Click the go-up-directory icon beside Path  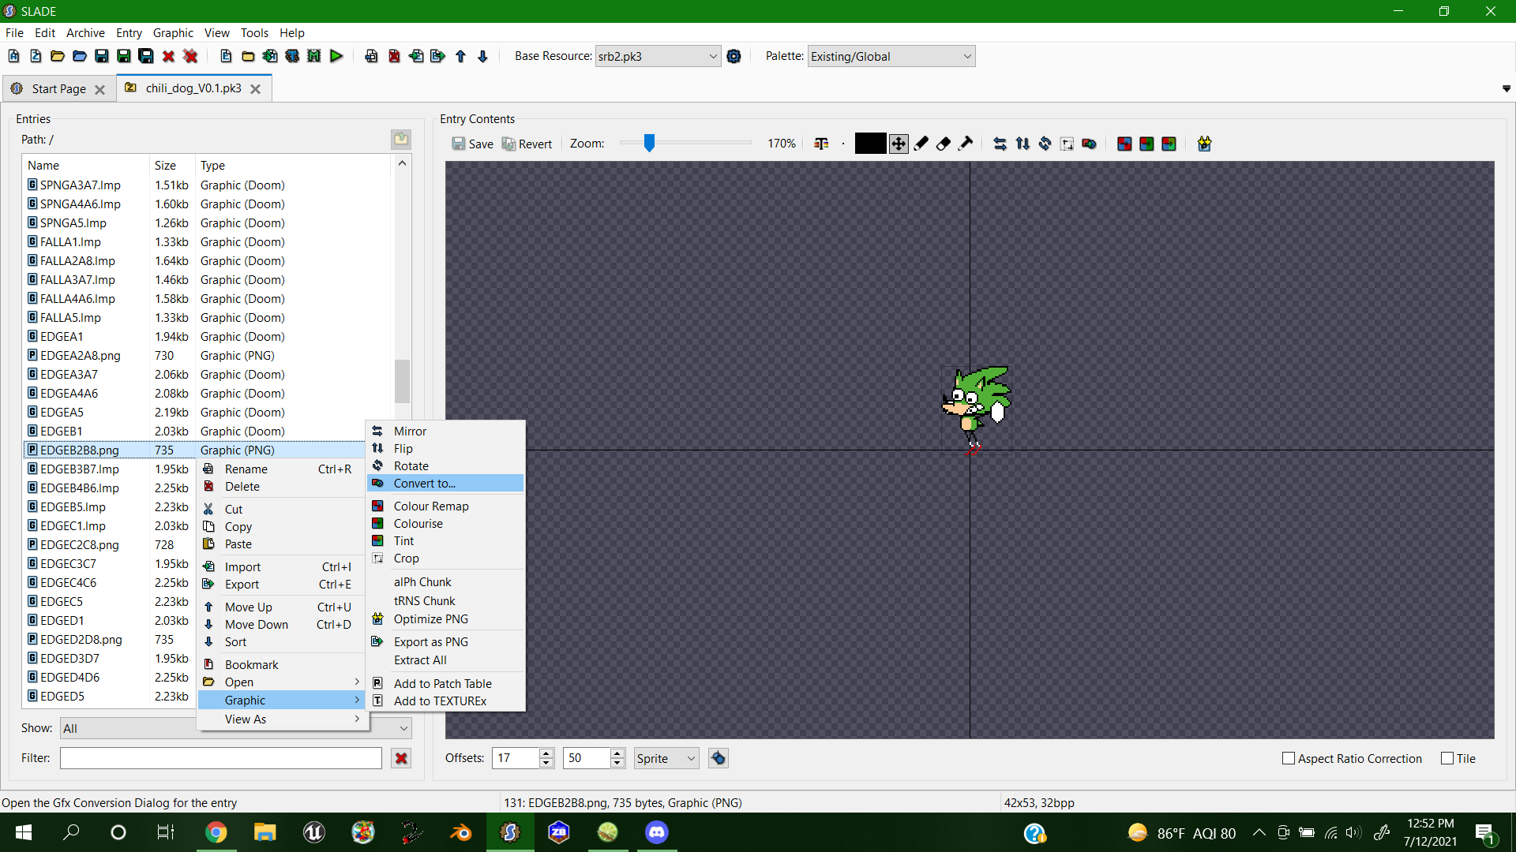pos(401,140)
